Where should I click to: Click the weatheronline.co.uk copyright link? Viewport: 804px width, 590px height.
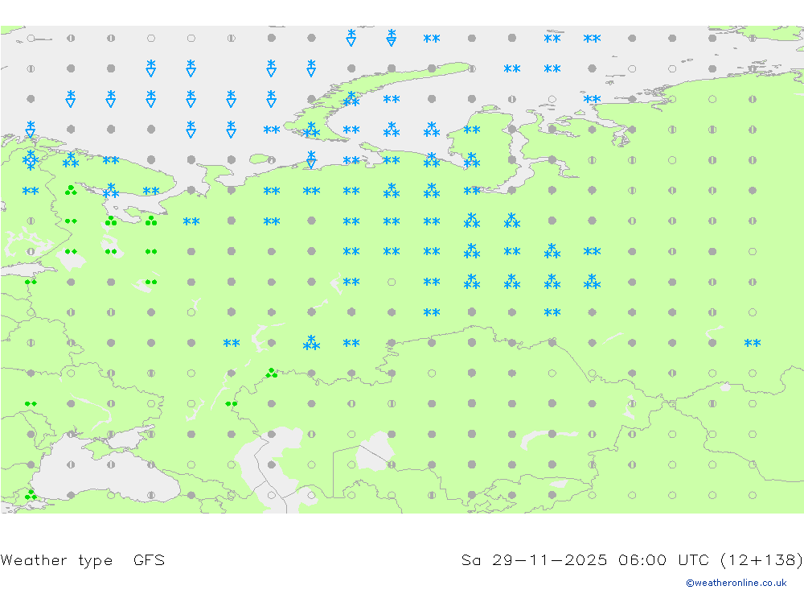click(736, 583)
